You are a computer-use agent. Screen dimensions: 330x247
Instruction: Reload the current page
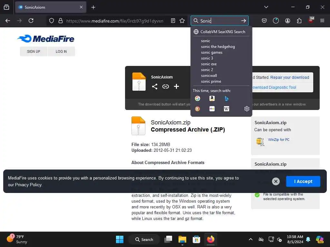31,21
